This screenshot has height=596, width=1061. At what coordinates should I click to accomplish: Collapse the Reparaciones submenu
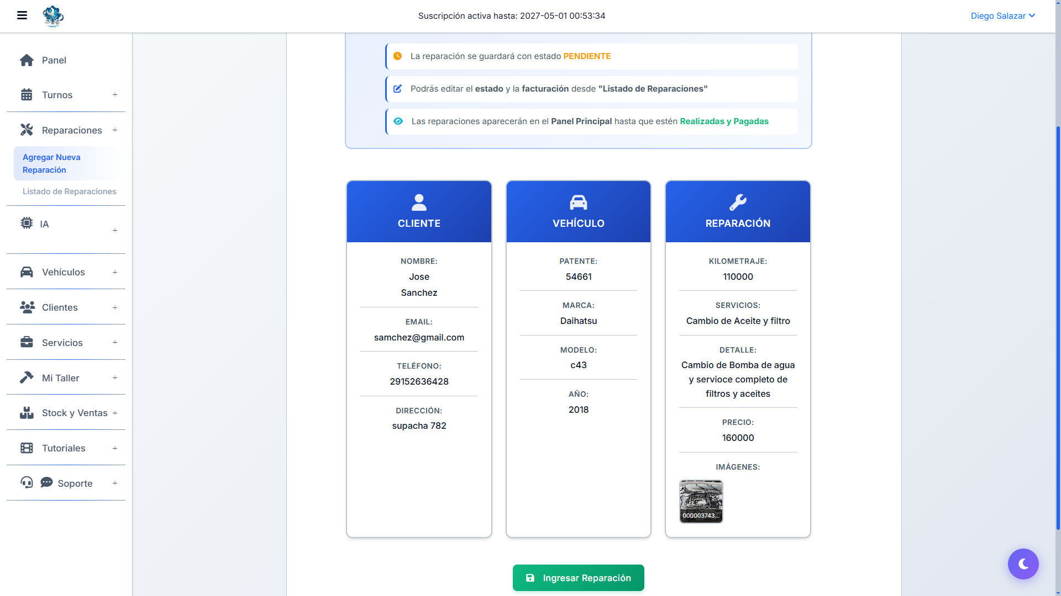tap(115, 130)
